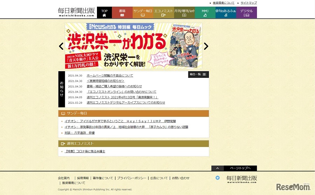Open the デジタル navigation tab
Screen dimensions: 315x195
(246, 13)
